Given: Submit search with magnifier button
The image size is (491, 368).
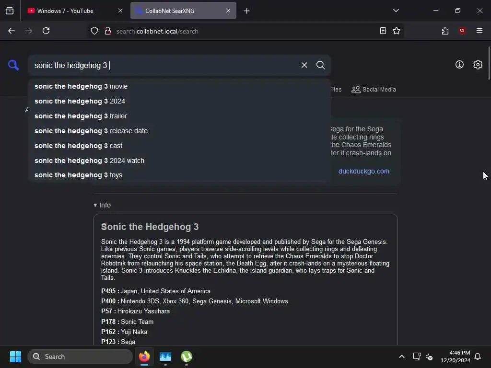Looking at the screenshot, I should coord(320,65).
